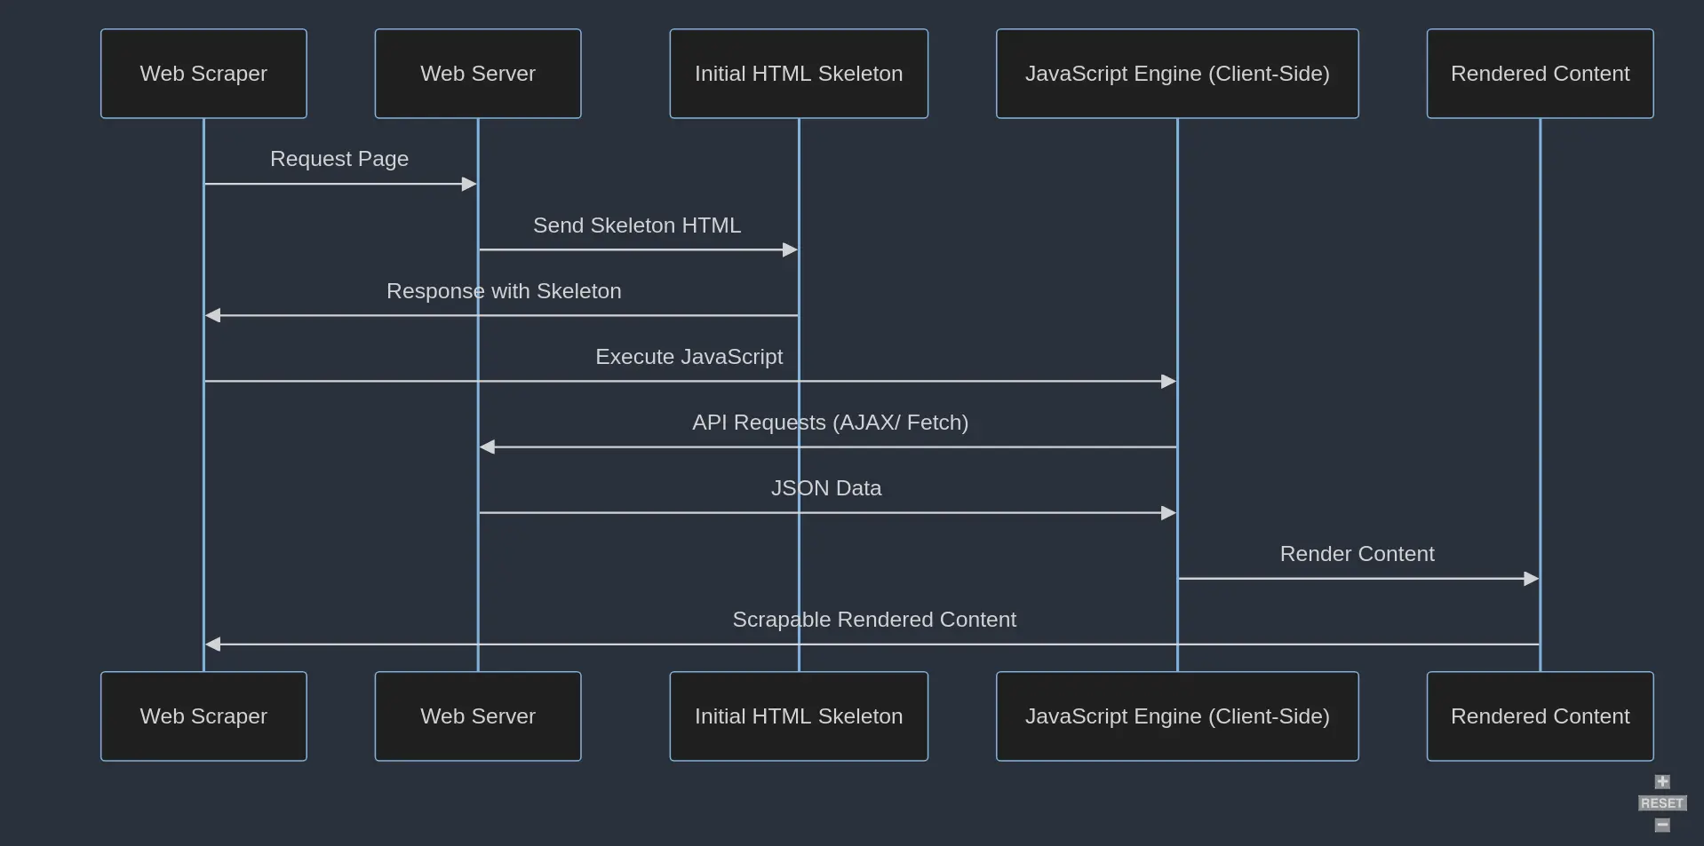Select the Web Scraper lifeline box at top

click(203, 74)
